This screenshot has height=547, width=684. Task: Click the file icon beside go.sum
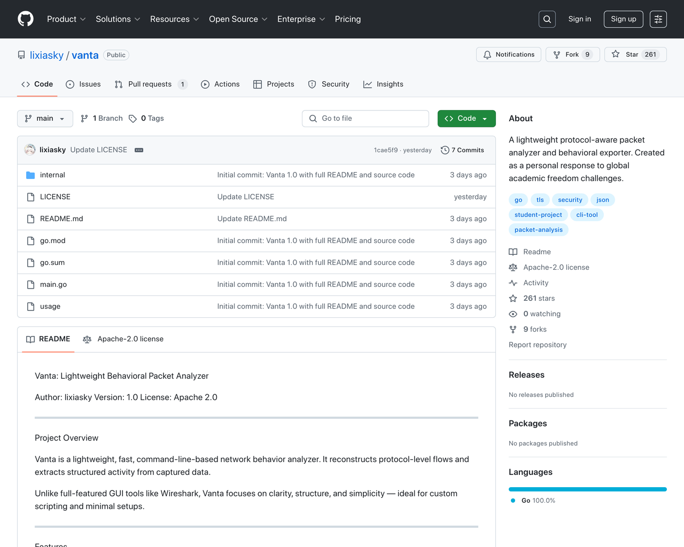point(30,263)
